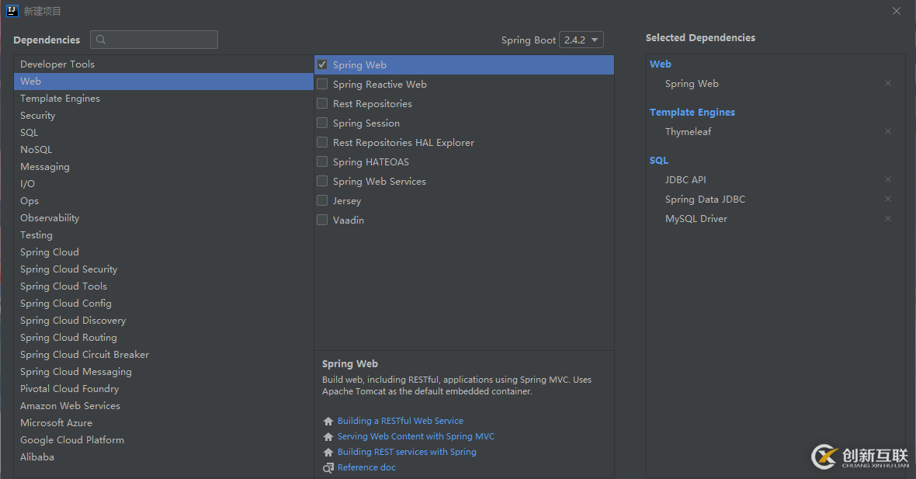Select Spring Cloud Circuit Breaker category
This screenshot has width=916, height=479.
[164, 355]
